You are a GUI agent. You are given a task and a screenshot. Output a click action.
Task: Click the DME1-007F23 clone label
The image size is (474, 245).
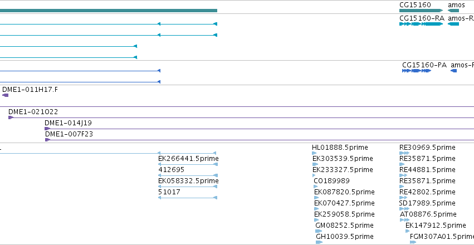tap(69, 134)
